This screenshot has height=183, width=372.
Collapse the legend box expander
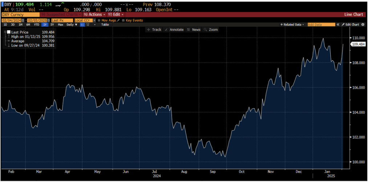click(5, 32)
